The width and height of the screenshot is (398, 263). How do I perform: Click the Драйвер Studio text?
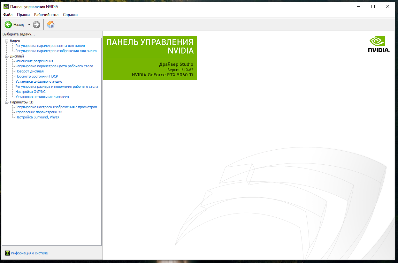click(x=176, y=64)
